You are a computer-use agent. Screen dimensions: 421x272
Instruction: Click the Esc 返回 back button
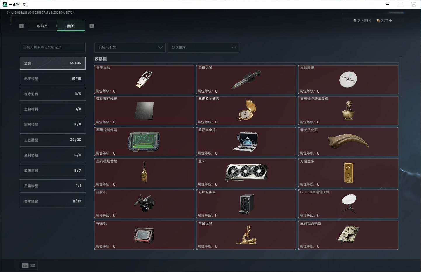(29, 266)
